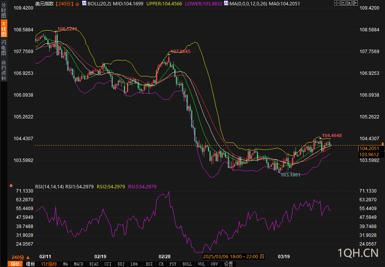Image resolution: width=385 pixels, height=267 pixels.
Task: Select the CR indicator button
Action: point(161,264)
